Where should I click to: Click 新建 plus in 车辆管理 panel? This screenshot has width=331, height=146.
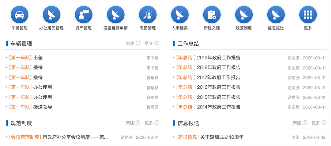click(138, 43)
